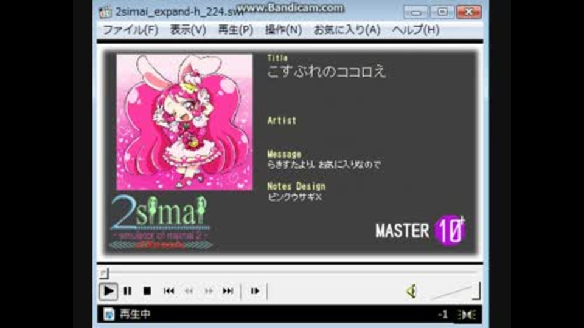Mute audio with the speaker icon
Image resolution: width=584 pixels, height=328 pixels.
point(411,291)
